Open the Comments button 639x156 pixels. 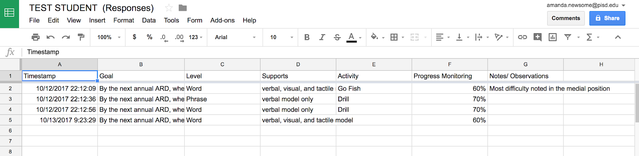click(566, 18)
